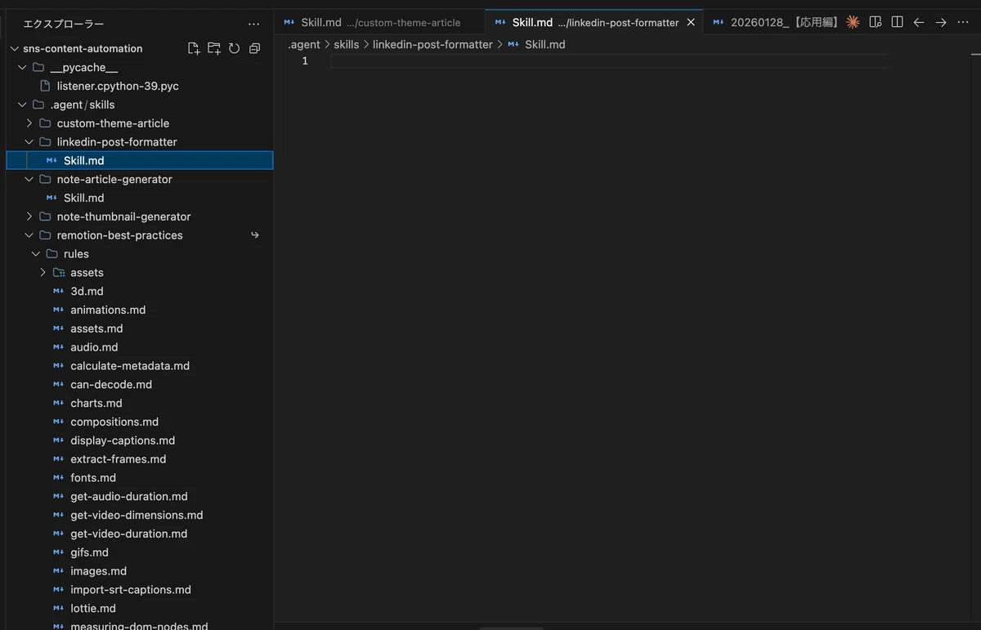This screenshot has width=981, height=630.
Task: Expand the assets folder chevron
Action: pos(43,273)
